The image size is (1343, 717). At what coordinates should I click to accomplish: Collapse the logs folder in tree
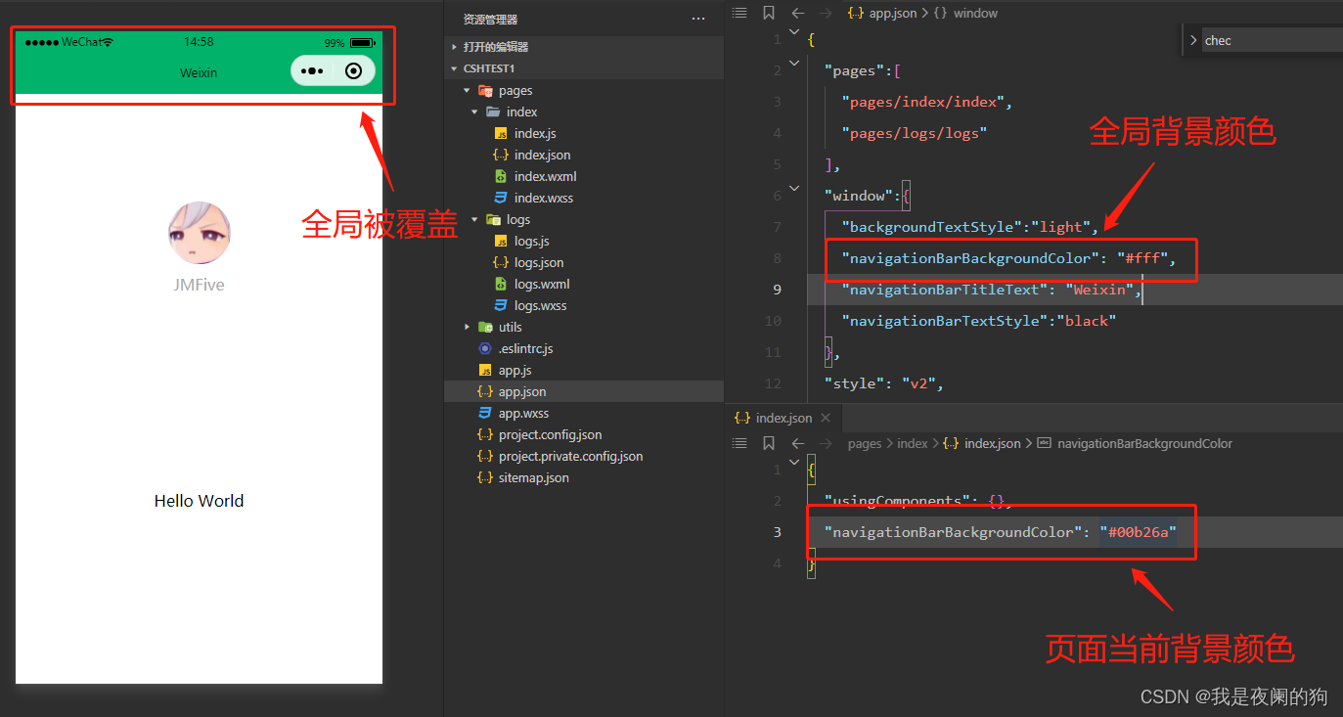pos(584,219)
